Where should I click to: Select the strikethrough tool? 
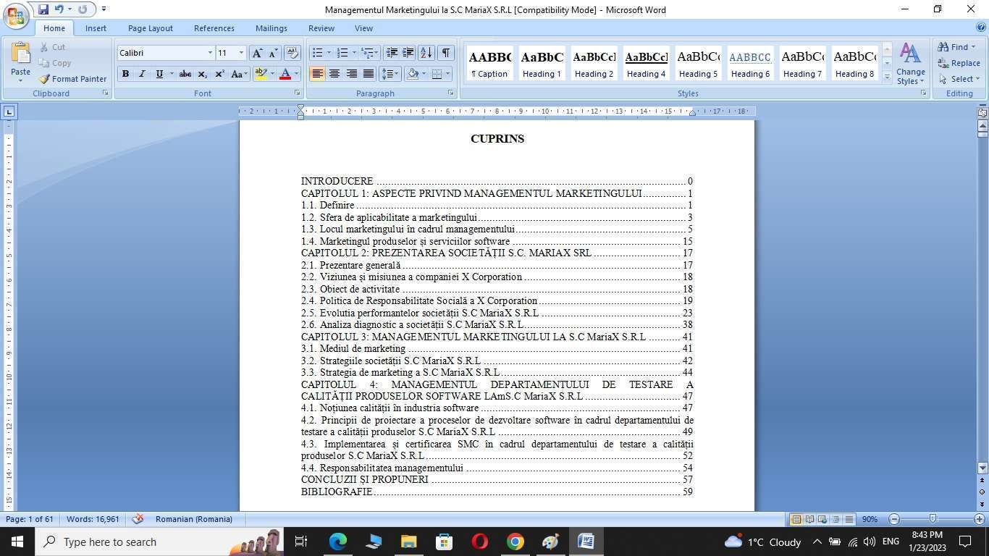pyautogui.click(x=185, y=74)
